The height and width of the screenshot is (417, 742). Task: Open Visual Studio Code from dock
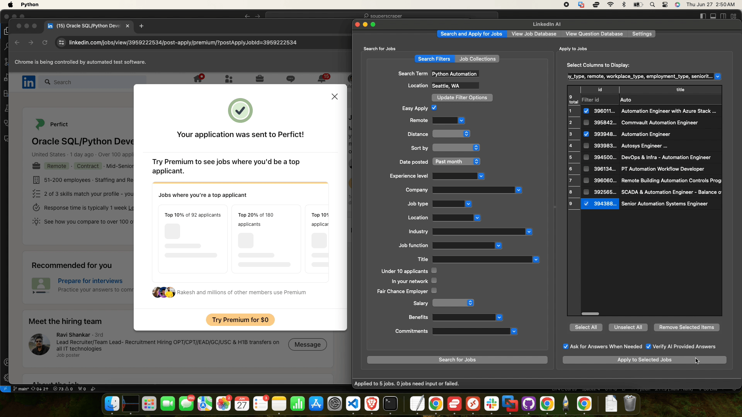point(353,404)
